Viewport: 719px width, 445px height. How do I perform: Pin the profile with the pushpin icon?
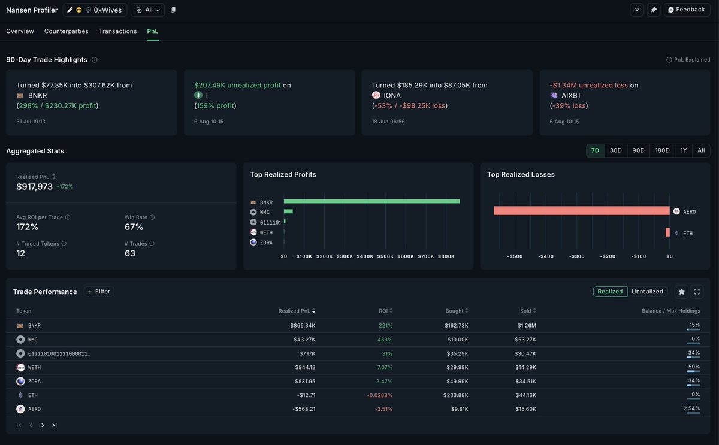[x=653, y=10]
